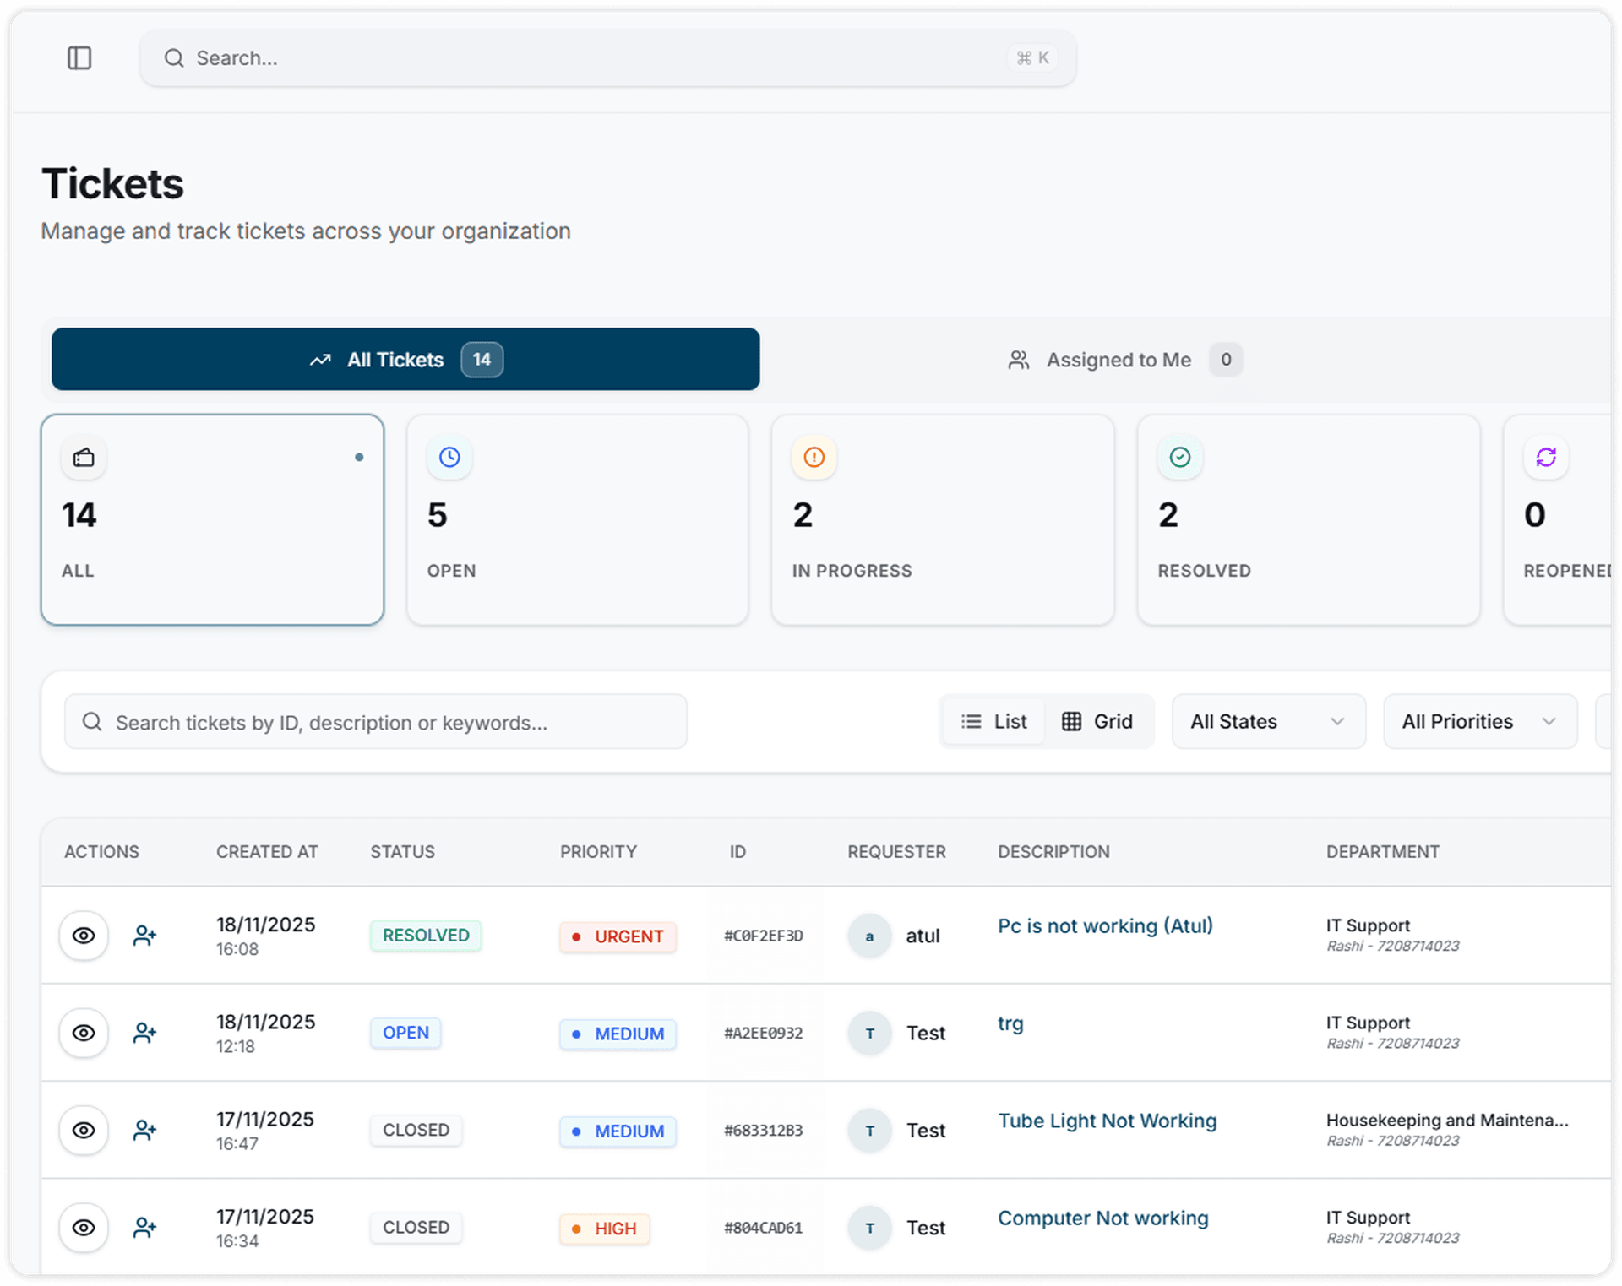
Task: Select the Assigned to Me tab
Action: (1124, 360)
